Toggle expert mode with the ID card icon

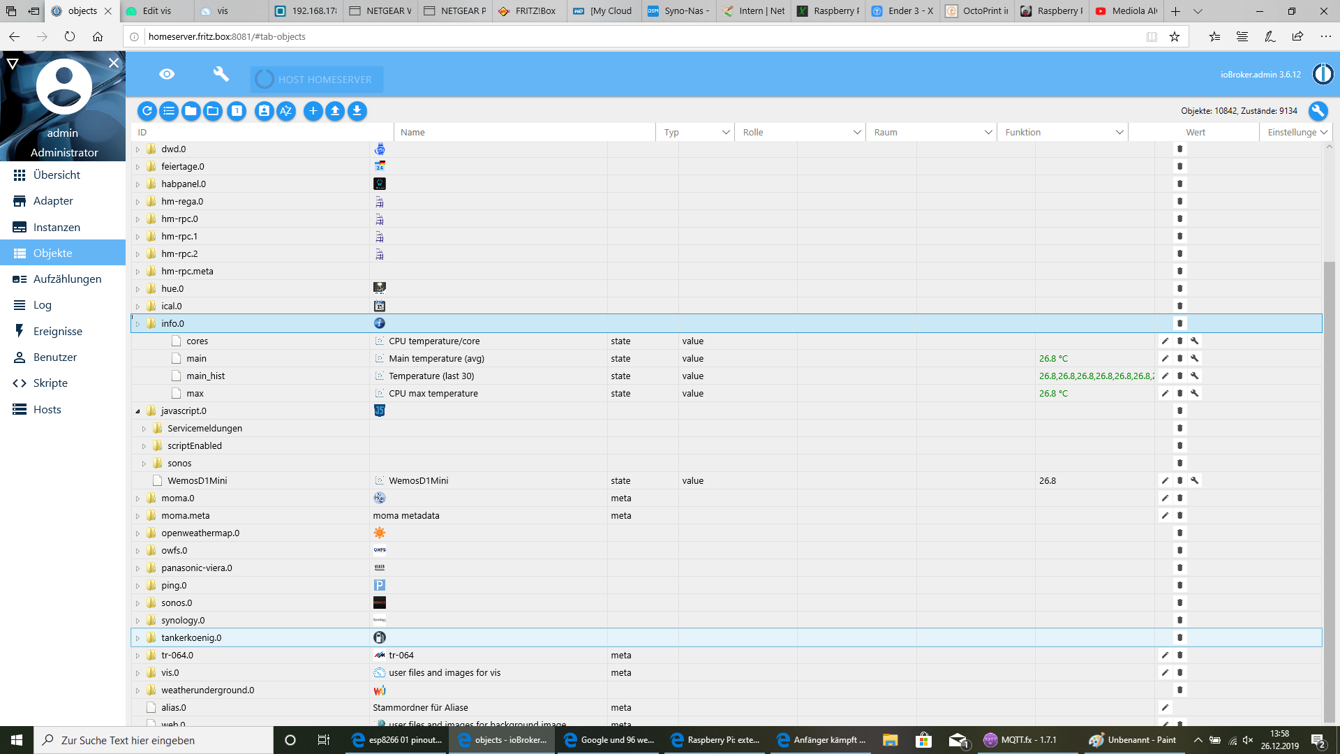tap(264, 111)
